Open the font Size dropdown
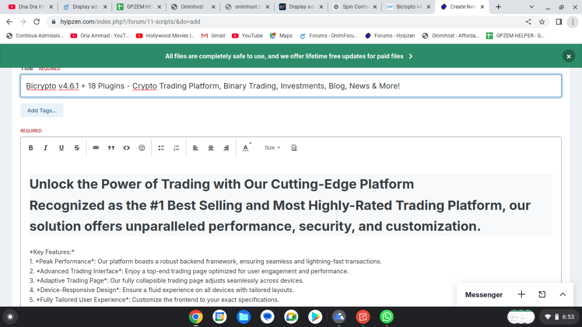 [272, 148]
